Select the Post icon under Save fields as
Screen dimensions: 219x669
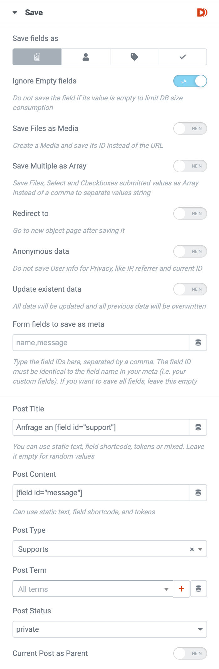[x=37, y=57]
